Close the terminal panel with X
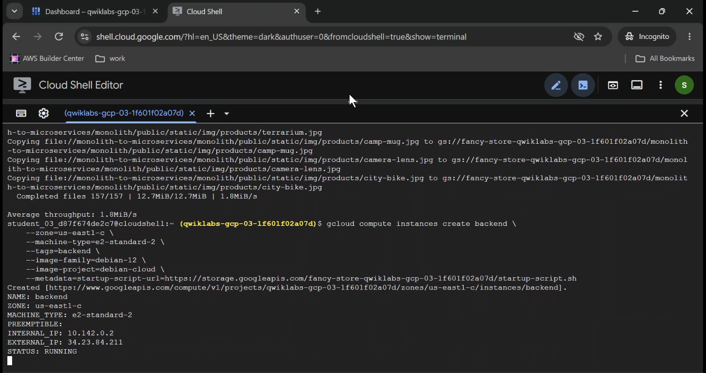This screenshot has width=706, height=373. pos(684,113)
